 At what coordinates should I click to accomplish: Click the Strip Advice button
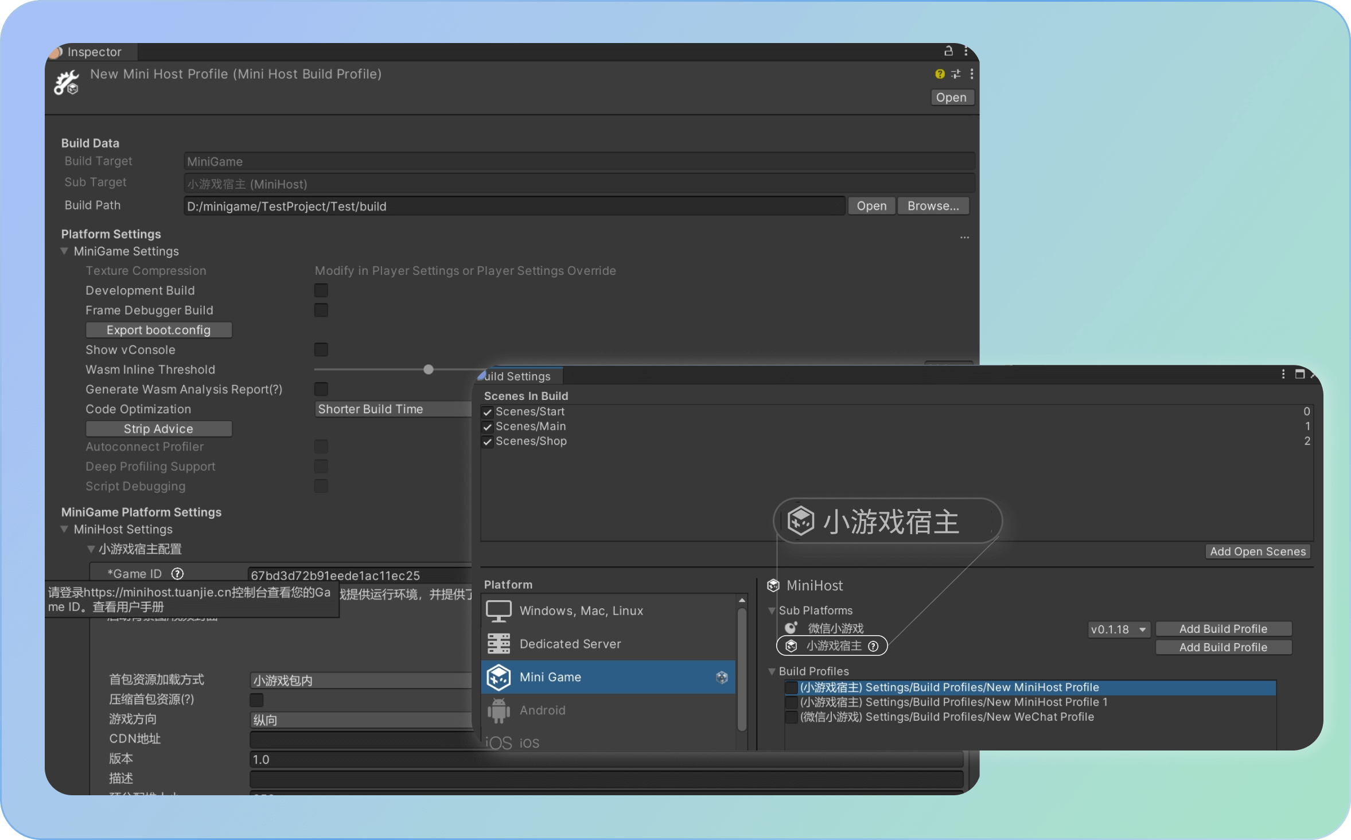pos(159,429)
